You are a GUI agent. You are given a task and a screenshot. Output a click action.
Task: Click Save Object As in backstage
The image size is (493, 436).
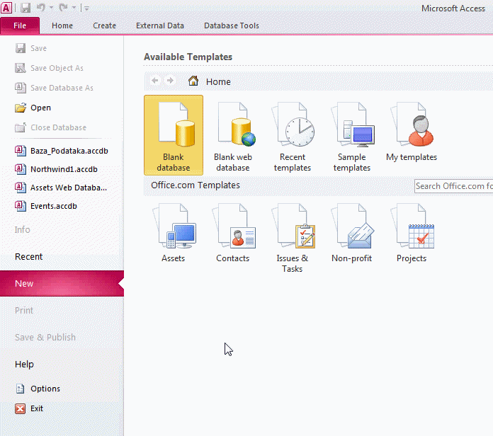pos(50,68)
